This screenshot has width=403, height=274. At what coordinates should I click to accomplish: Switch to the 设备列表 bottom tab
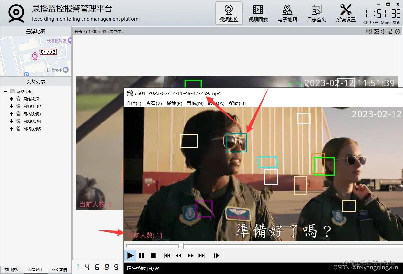coord(36,269)
